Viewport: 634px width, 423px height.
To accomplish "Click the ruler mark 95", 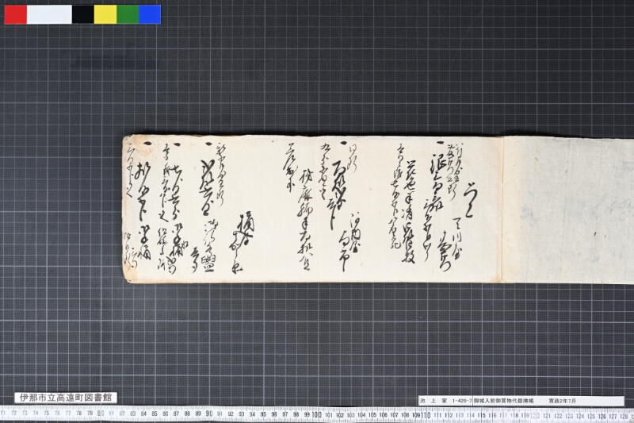I will coord(263,414).
